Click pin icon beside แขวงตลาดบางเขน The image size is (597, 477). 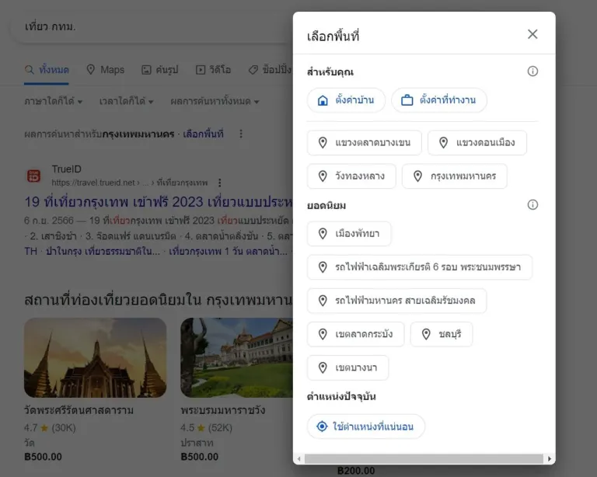(x=323, y=143)
